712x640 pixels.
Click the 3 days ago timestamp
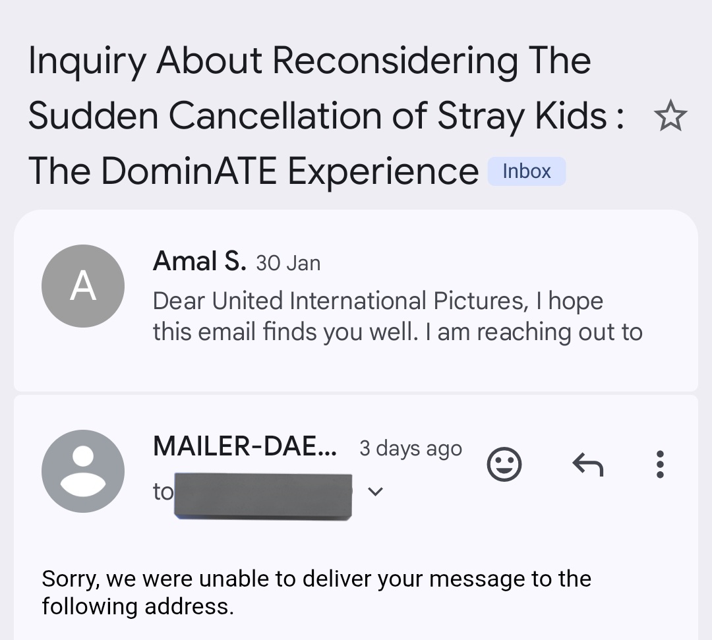411,448
